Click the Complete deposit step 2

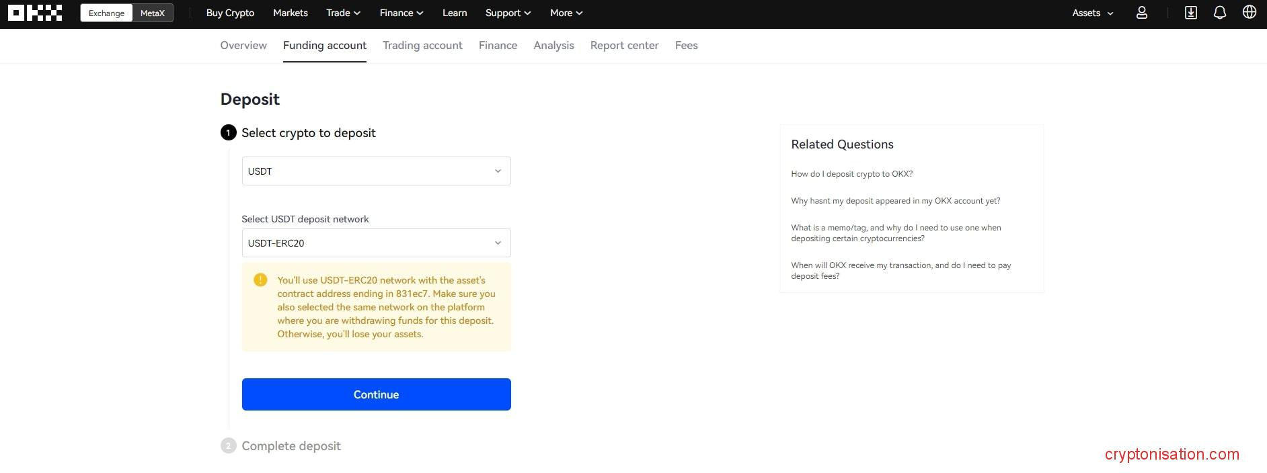pyautogui.click(x=291, y=446)
